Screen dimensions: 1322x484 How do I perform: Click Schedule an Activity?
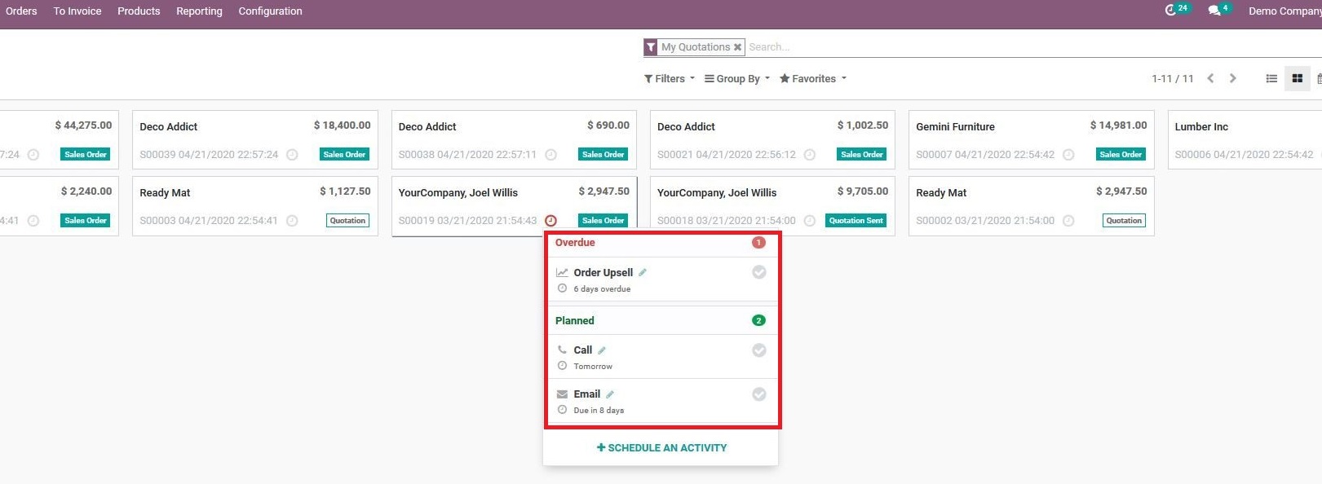click(661, 447)
